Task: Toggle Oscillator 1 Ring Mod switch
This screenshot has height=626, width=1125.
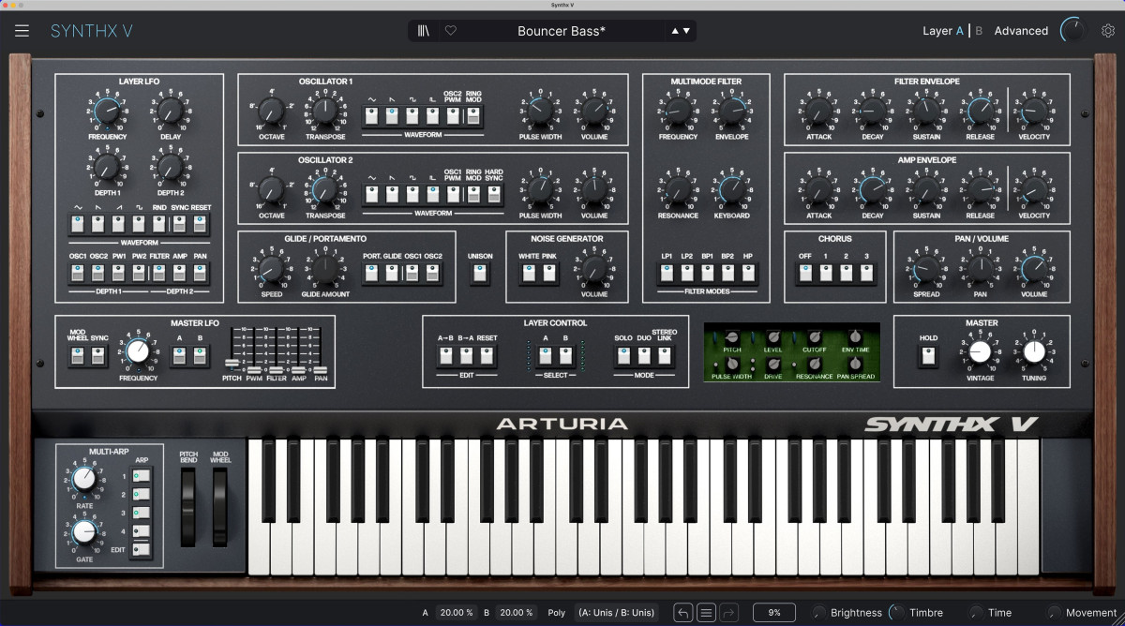Action: 473,115
